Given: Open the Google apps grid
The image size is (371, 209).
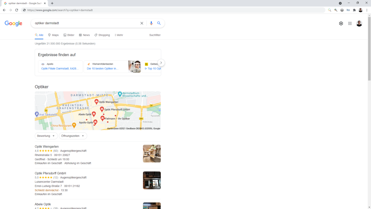Looking at the screenshot, I should point(350,23).
